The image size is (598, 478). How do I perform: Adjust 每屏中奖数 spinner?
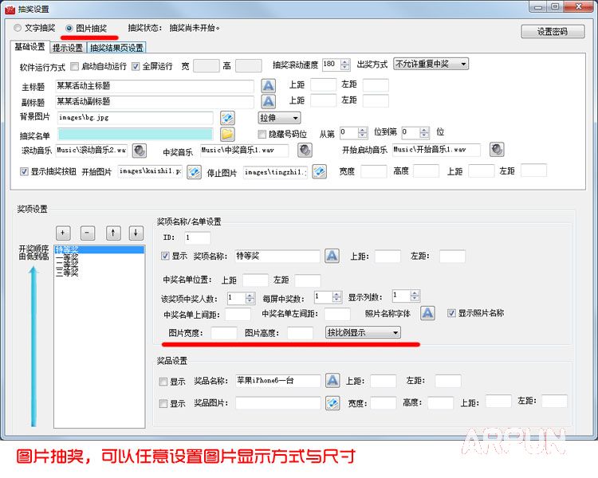[336, 297]
